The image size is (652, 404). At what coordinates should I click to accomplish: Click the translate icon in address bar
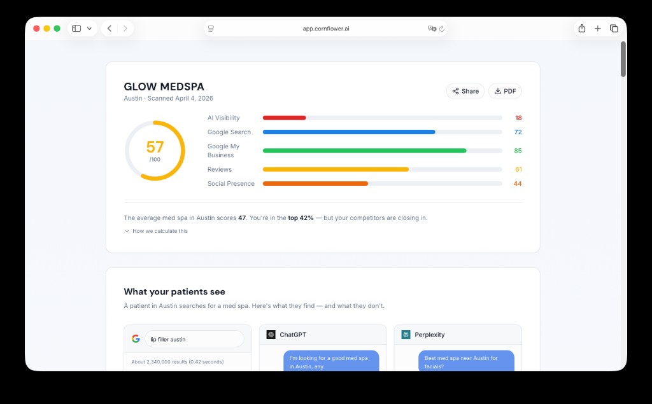(432, 29)
